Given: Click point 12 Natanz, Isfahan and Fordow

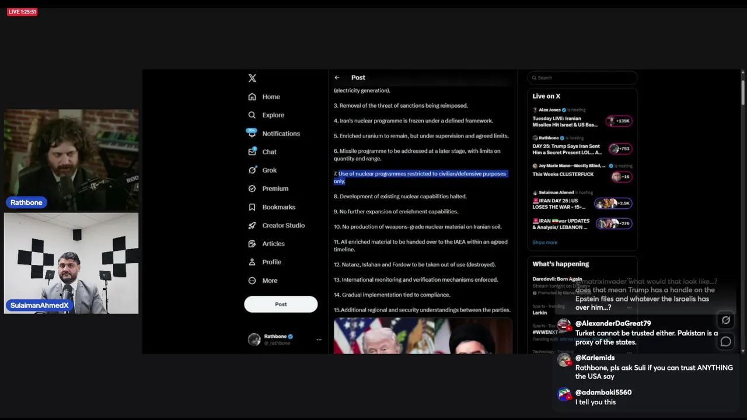Looking at the screenshot, I should [414, 264].
